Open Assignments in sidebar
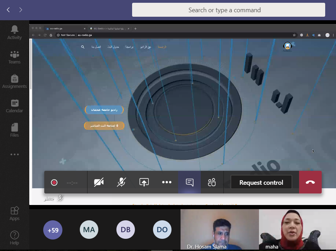 (14, 82)
